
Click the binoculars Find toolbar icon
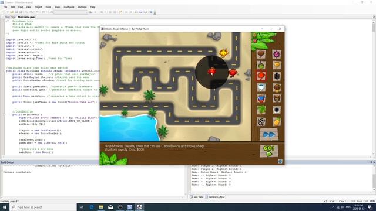coord(51,12)
